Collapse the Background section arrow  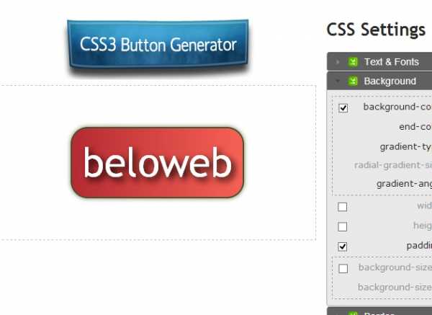337,81
